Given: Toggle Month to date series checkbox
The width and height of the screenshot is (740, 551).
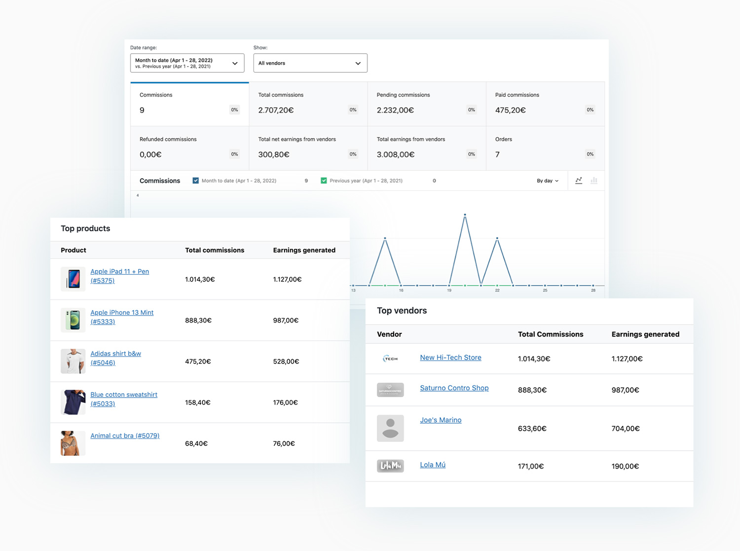Looking at the screenshot, I should tap(196, 181).
